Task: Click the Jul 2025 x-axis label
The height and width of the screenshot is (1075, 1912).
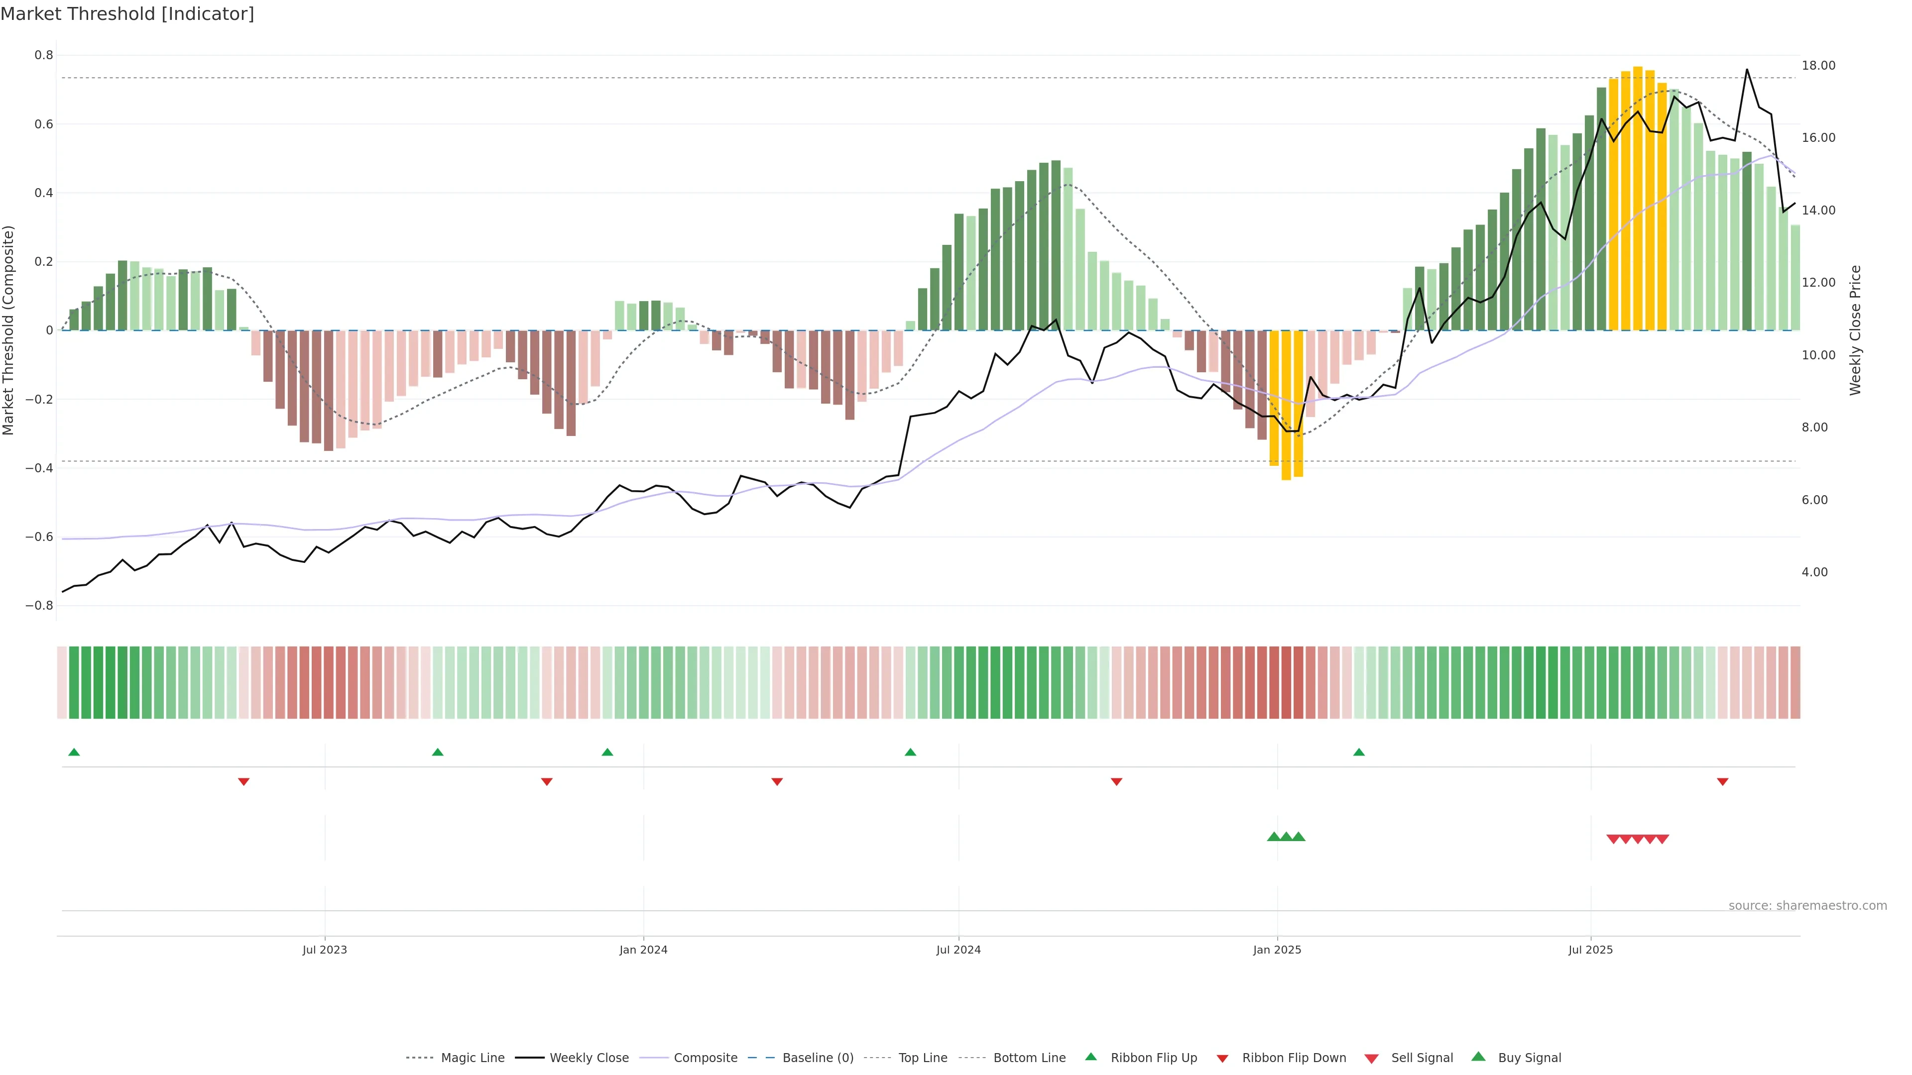Action: 1590,950
